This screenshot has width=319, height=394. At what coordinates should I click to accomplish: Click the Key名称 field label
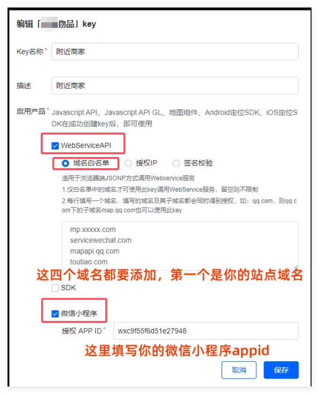(30, 52)
